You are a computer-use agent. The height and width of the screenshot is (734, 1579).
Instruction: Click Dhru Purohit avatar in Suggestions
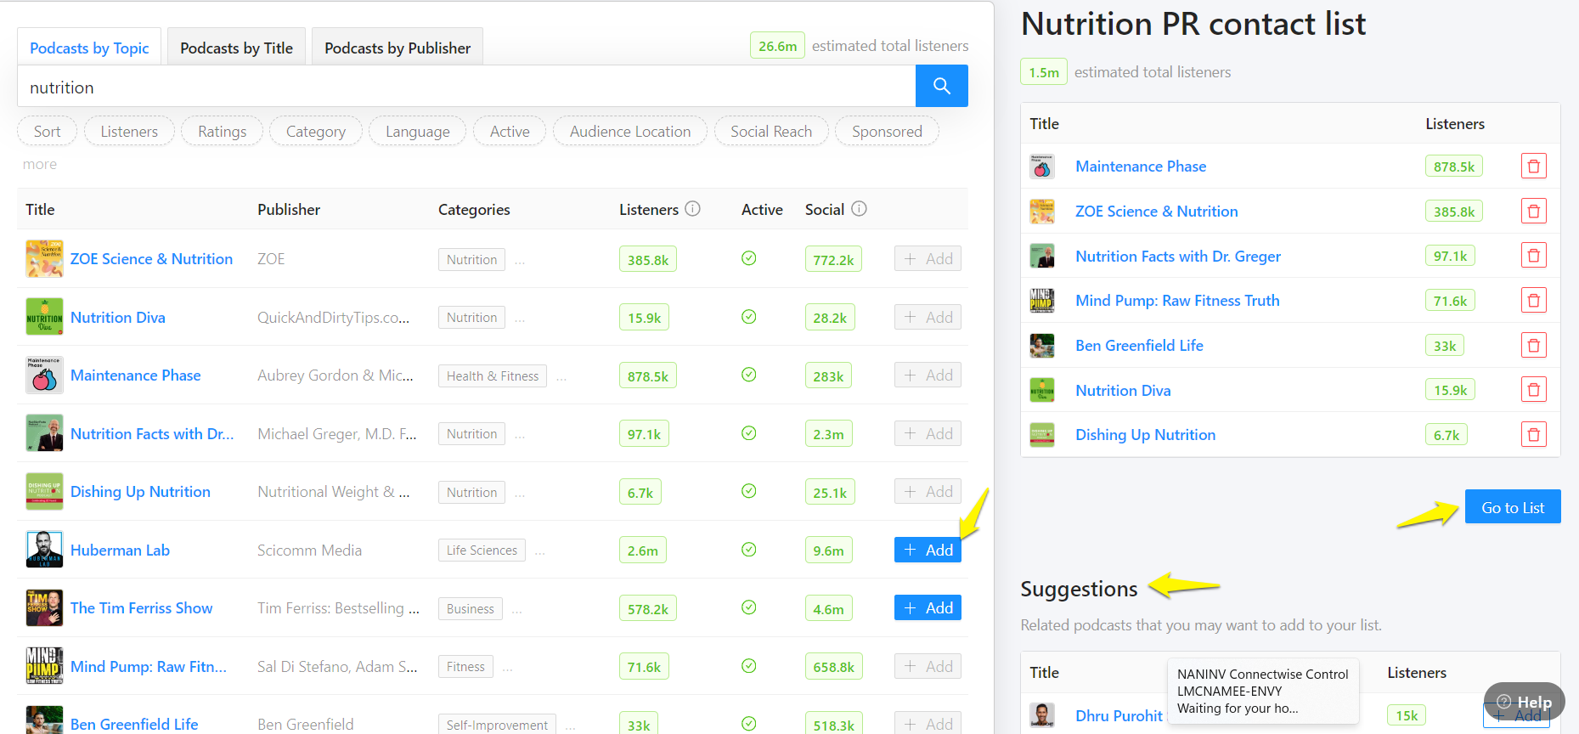(1042, 715)
